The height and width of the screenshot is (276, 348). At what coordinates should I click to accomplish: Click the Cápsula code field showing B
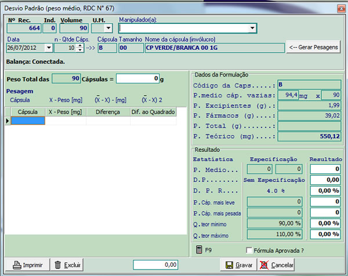click(107, 48)
